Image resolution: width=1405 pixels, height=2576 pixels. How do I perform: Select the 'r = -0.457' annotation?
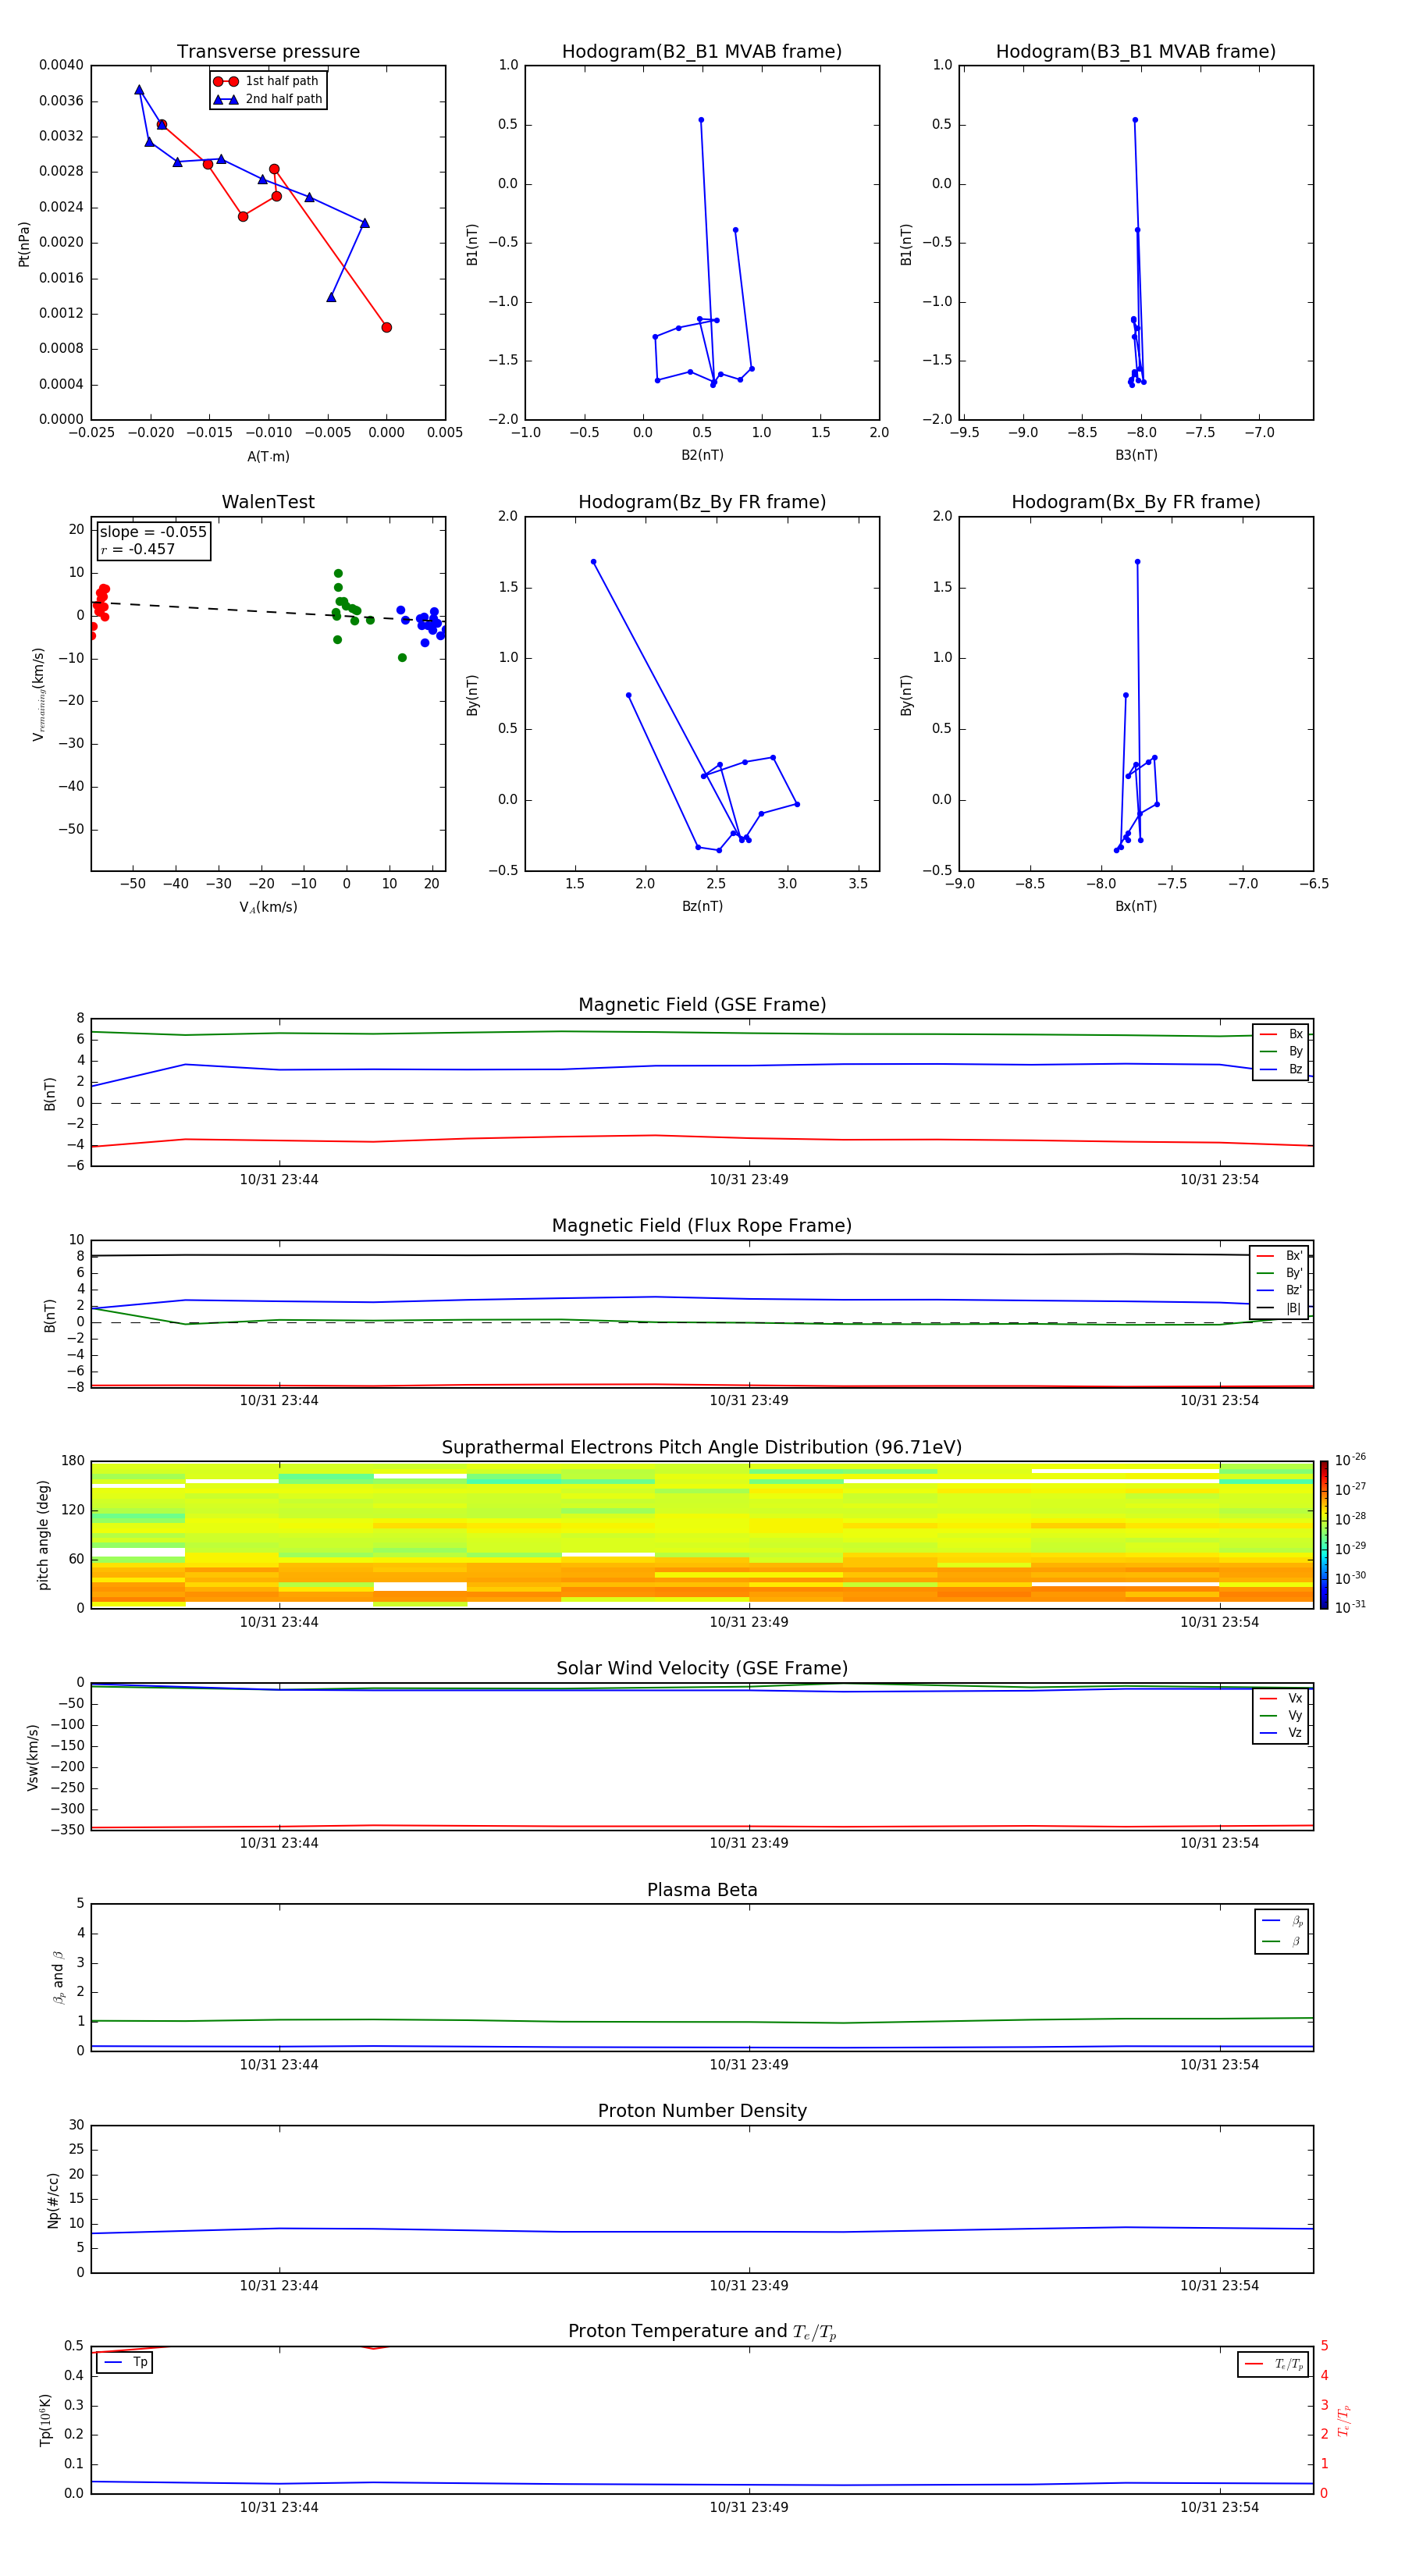tap(138, 550)
